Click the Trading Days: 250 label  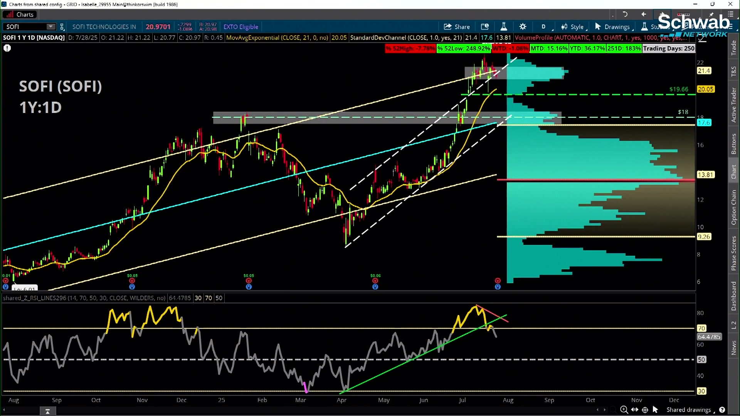(x=669, y=49)
